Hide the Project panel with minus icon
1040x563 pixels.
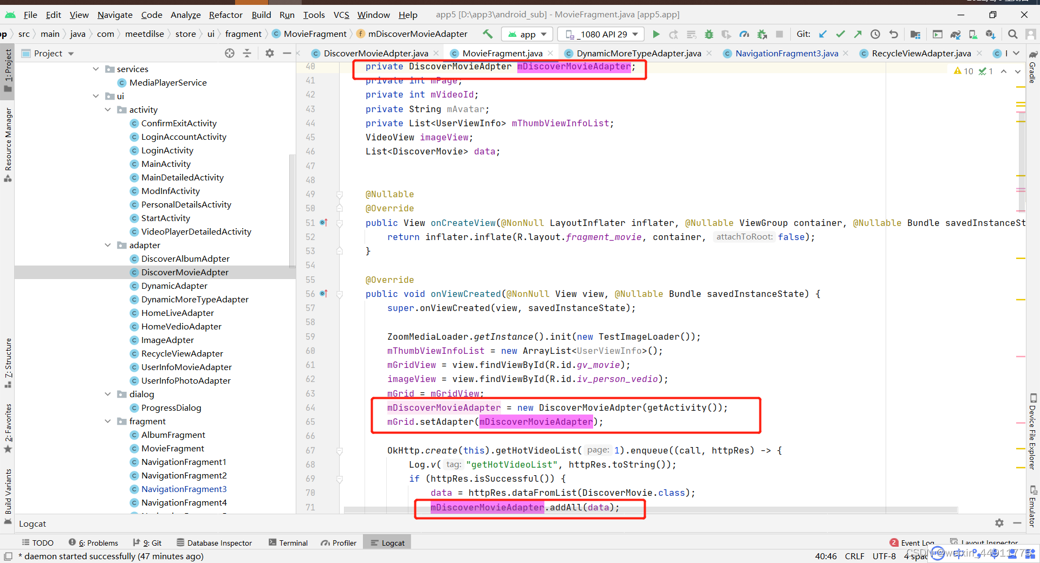287,53
